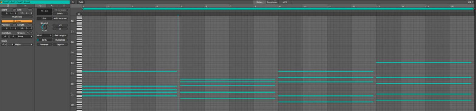This screenshot has width=476, height=111.
Task: Open the Grid quantize dropdown
Action: pos(44,35)
